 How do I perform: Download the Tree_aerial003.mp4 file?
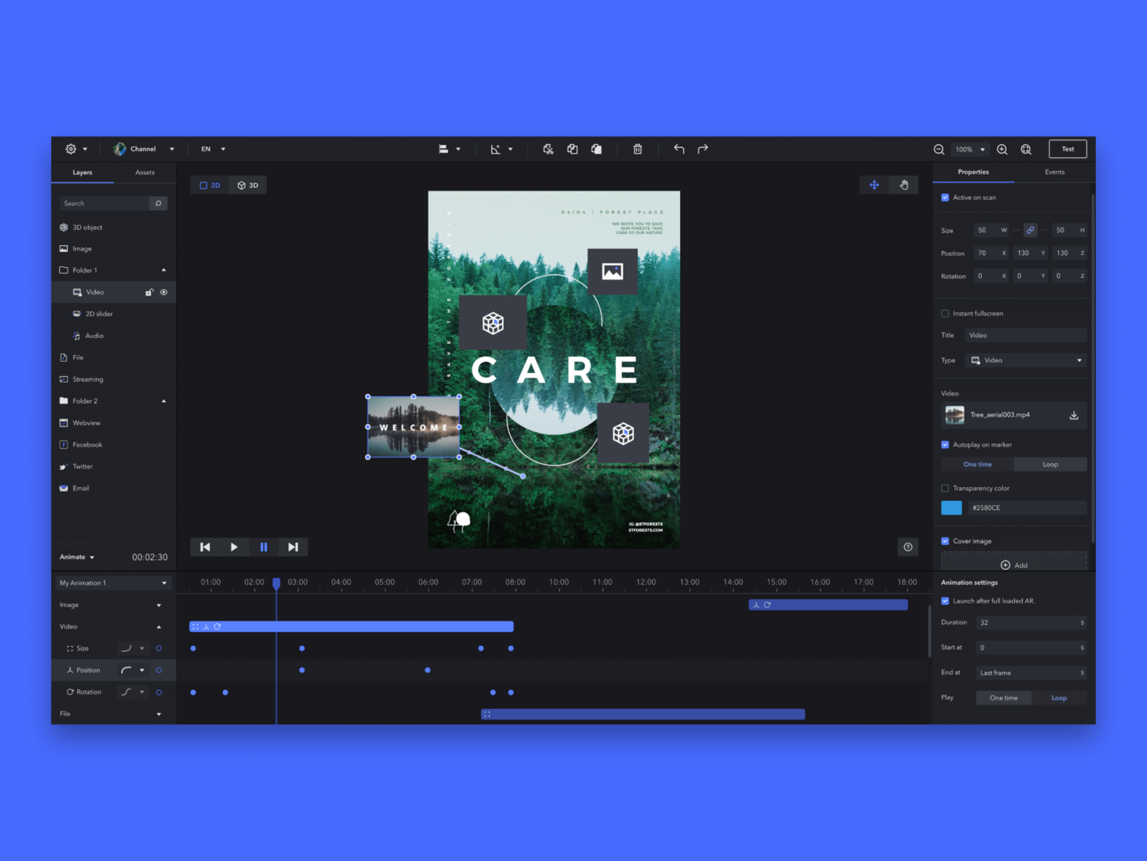1074,415
